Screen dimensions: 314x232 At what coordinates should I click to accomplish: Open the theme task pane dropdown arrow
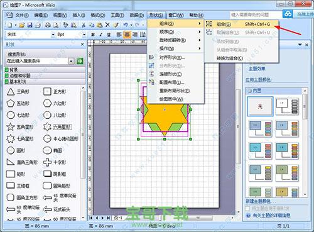[x=300, y=45]
